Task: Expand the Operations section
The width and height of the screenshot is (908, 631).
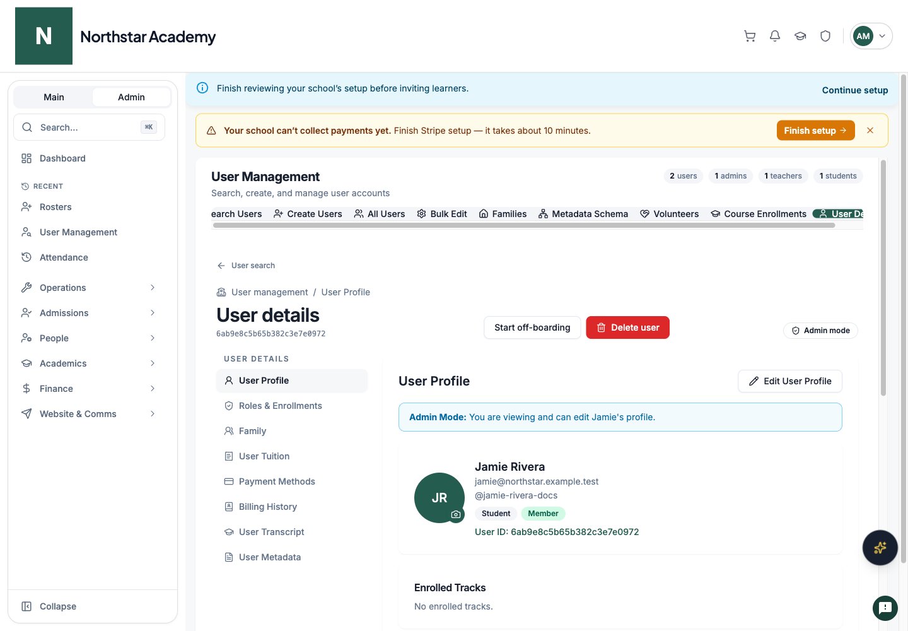Action: click(89, 288)
